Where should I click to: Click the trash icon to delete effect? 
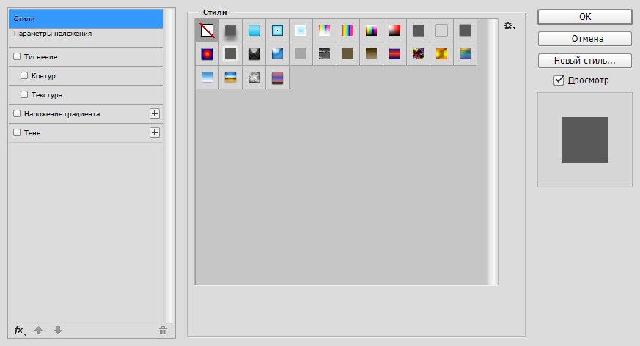coord(163,331)
